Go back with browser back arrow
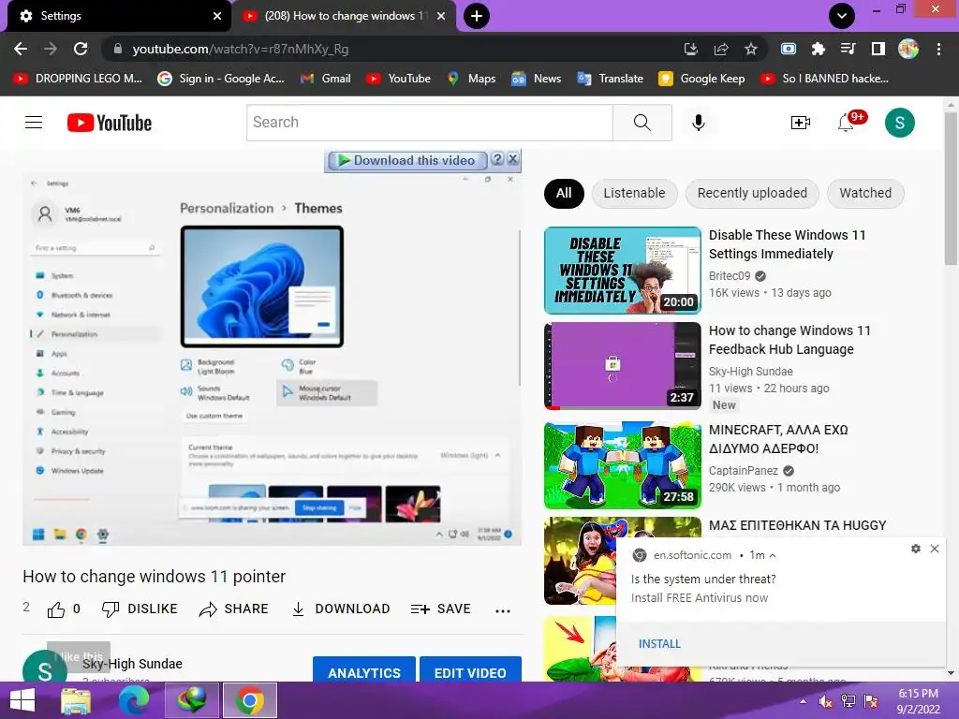959x719 pixels. [21, 49]
